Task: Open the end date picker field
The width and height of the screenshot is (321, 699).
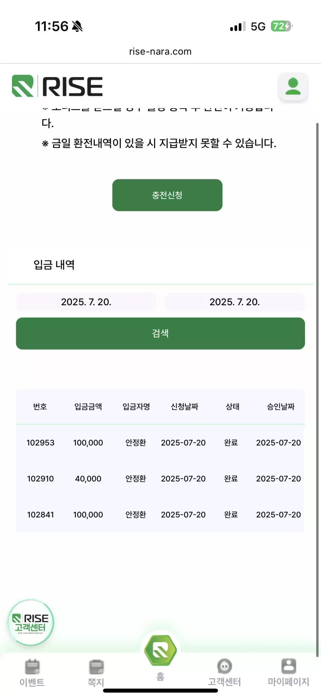Action: (235, 302)
